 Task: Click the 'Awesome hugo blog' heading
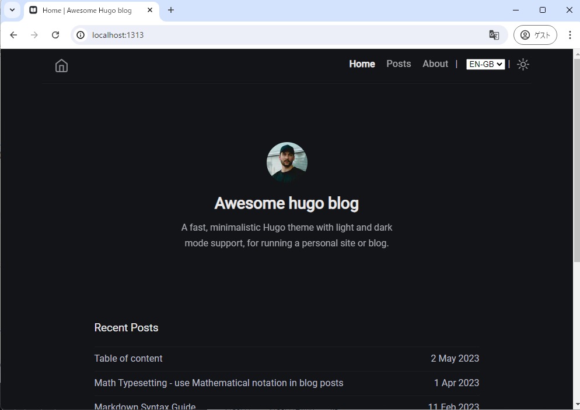286,203
